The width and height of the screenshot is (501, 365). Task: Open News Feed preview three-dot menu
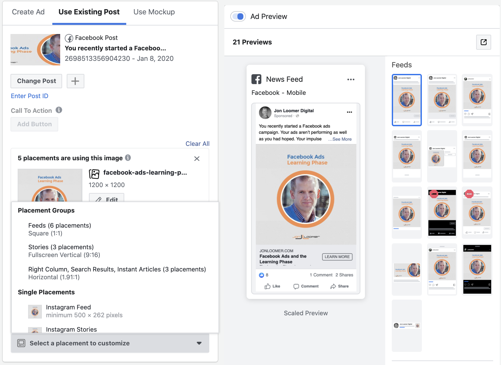(351, 79)
